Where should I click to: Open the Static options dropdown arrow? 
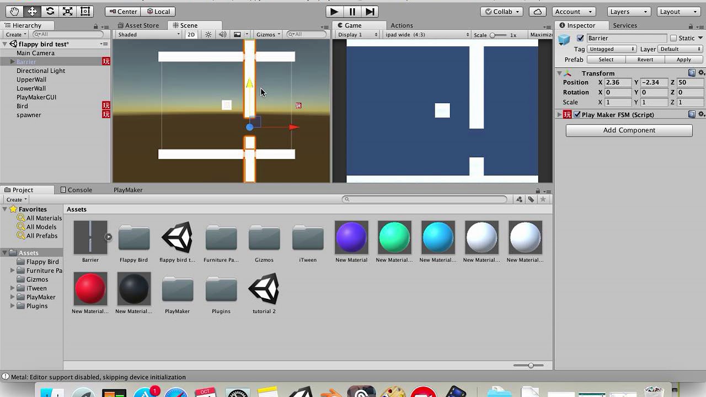pos(700,38)
